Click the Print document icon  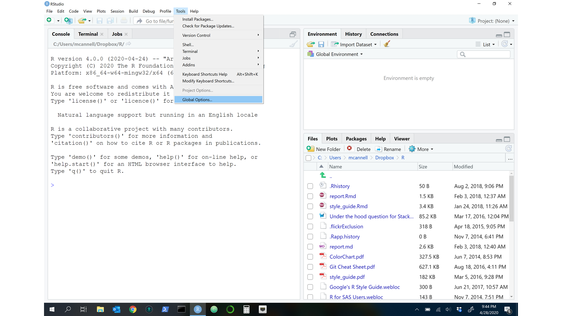coord(124,21)
